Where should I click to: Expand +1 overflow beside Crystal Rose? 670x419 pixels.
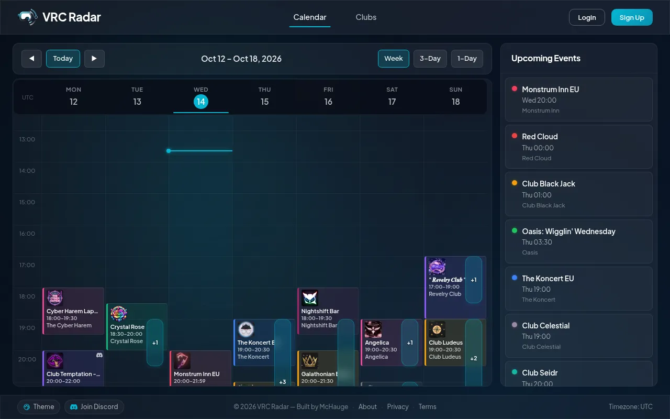(x=155, y=343)
